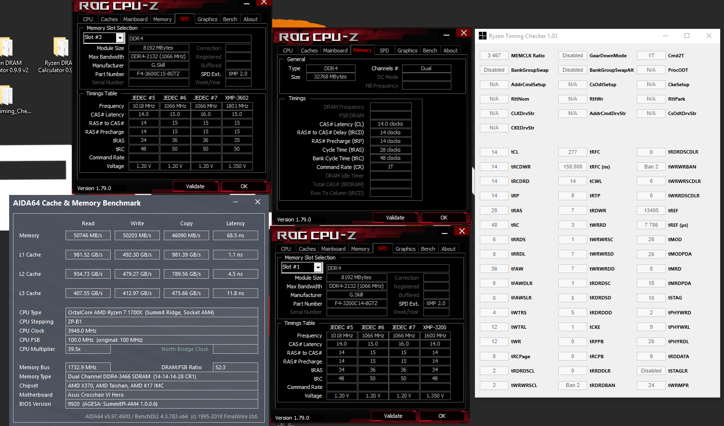Click the Memory Bus 1732.9 MHz field
The width and height of the screenshot is (724, 426).
(88, 367)
